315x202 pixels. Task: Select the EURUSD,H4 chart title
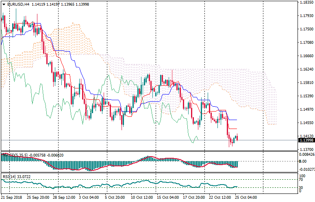pyautogui.click(x=18, y=4)
